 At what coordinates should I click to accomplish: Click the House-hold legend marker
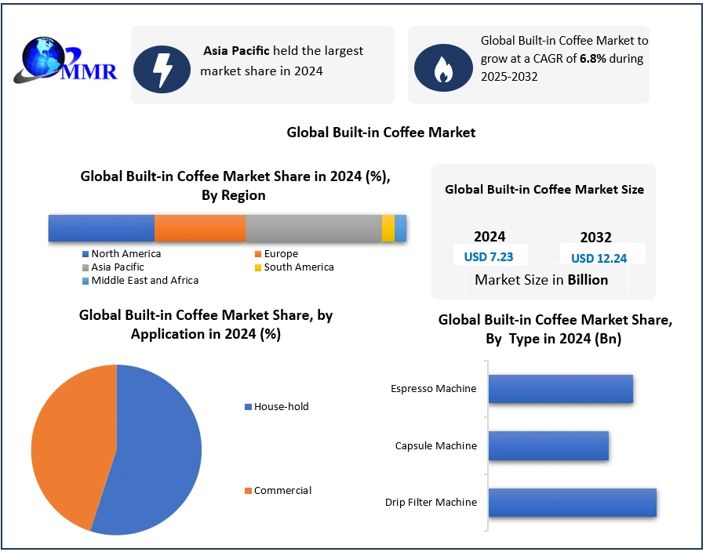coord(249,407)
